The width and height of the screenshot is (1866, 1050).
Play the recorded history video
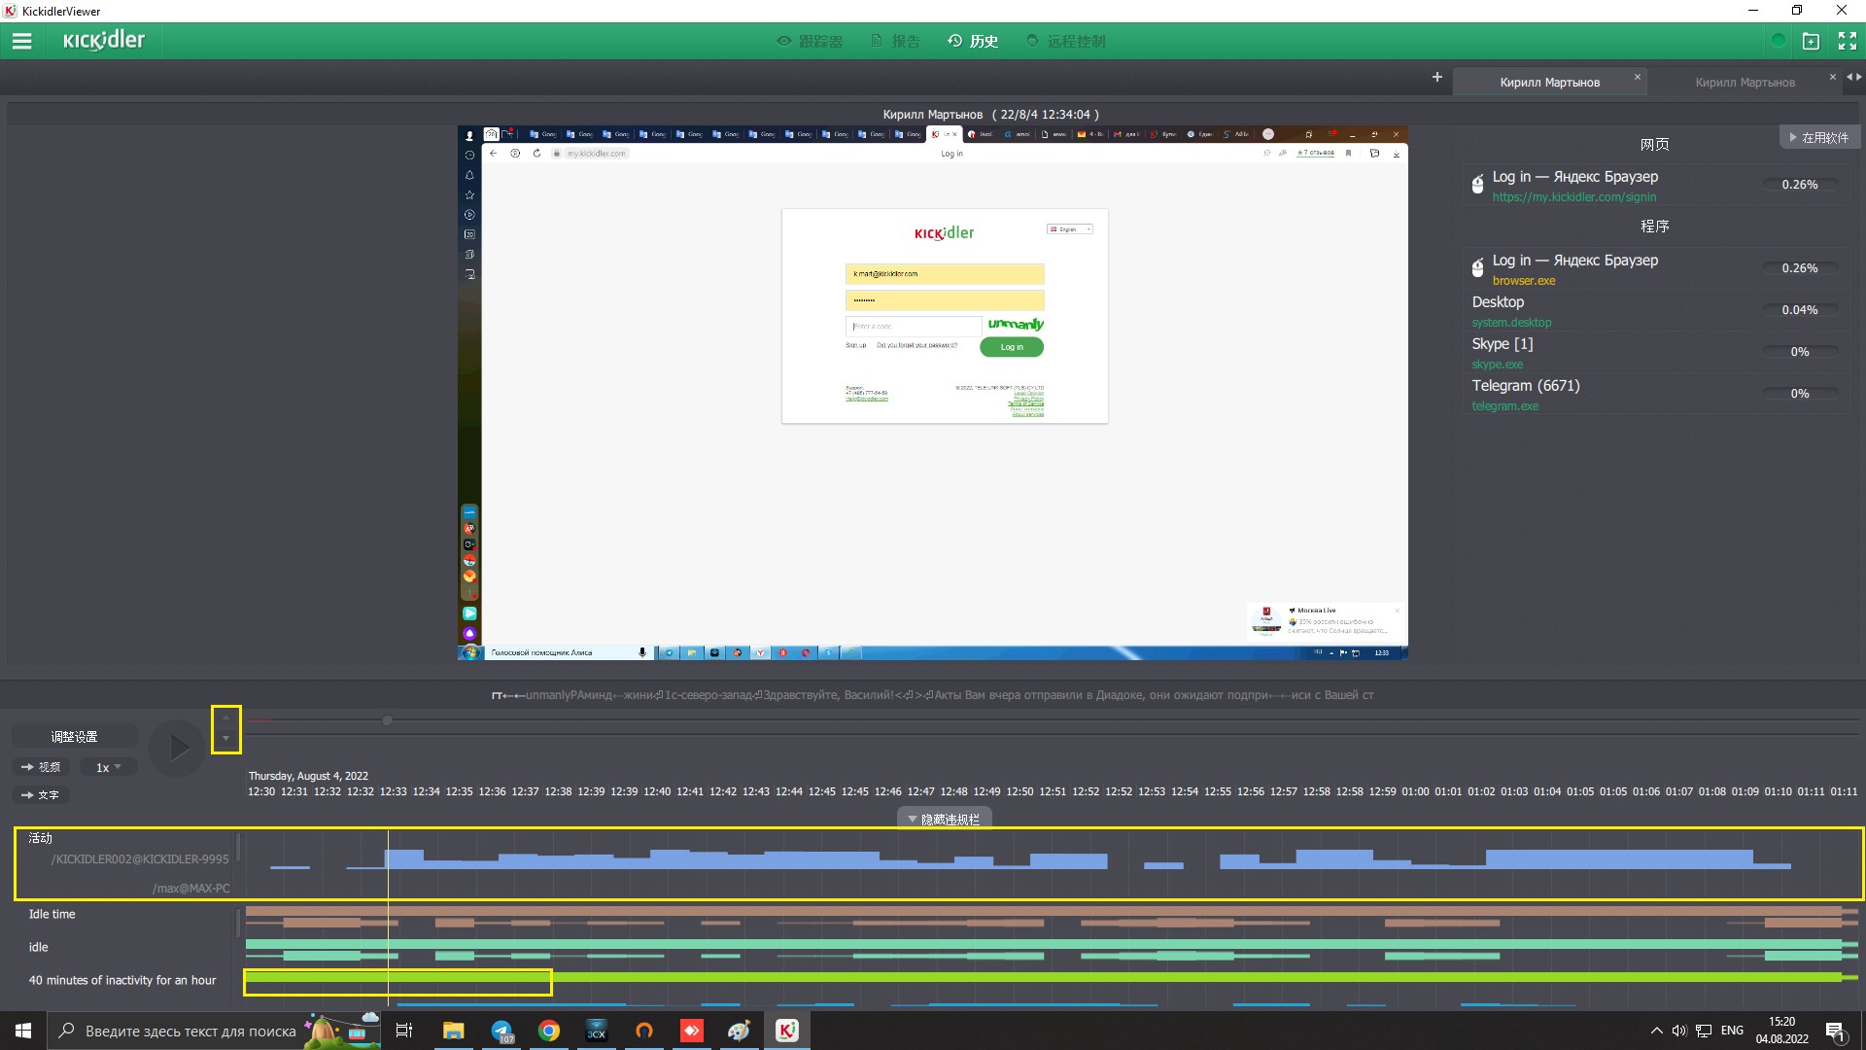tap(177, 748)
